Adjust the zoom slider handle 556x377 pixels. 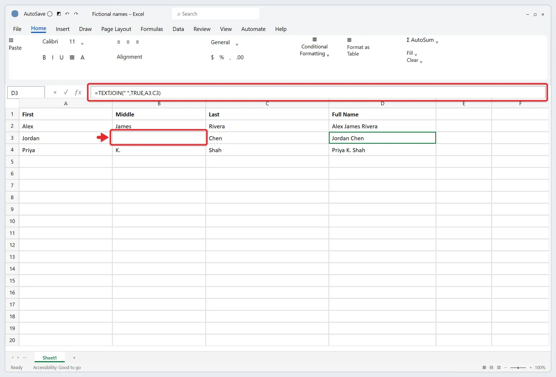[518, 367]
